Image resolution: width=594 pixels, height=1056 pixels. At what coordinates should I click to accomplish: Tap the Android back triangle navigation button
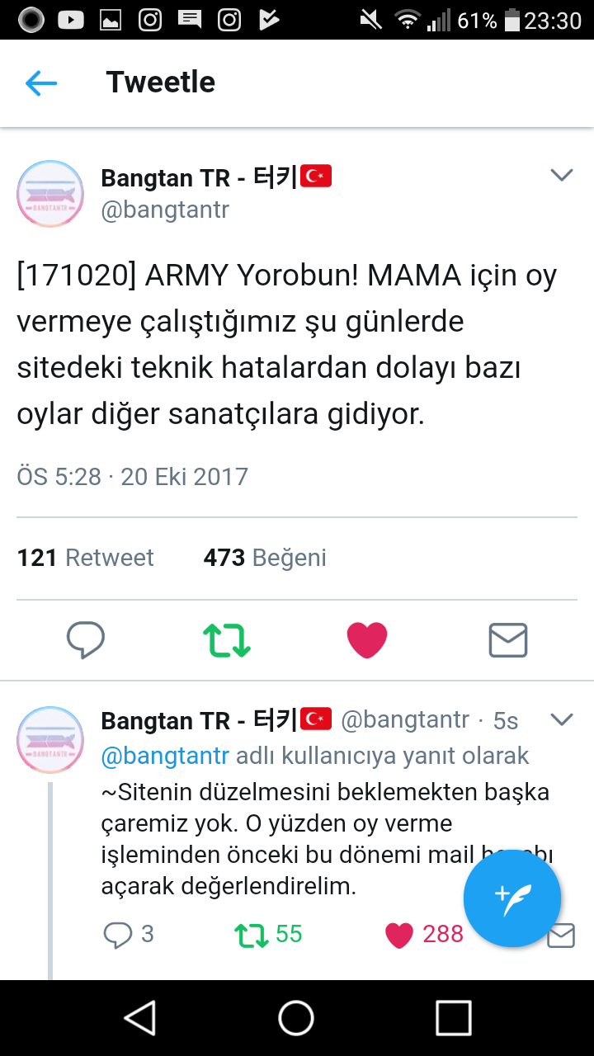click(x=140, y=1018)
